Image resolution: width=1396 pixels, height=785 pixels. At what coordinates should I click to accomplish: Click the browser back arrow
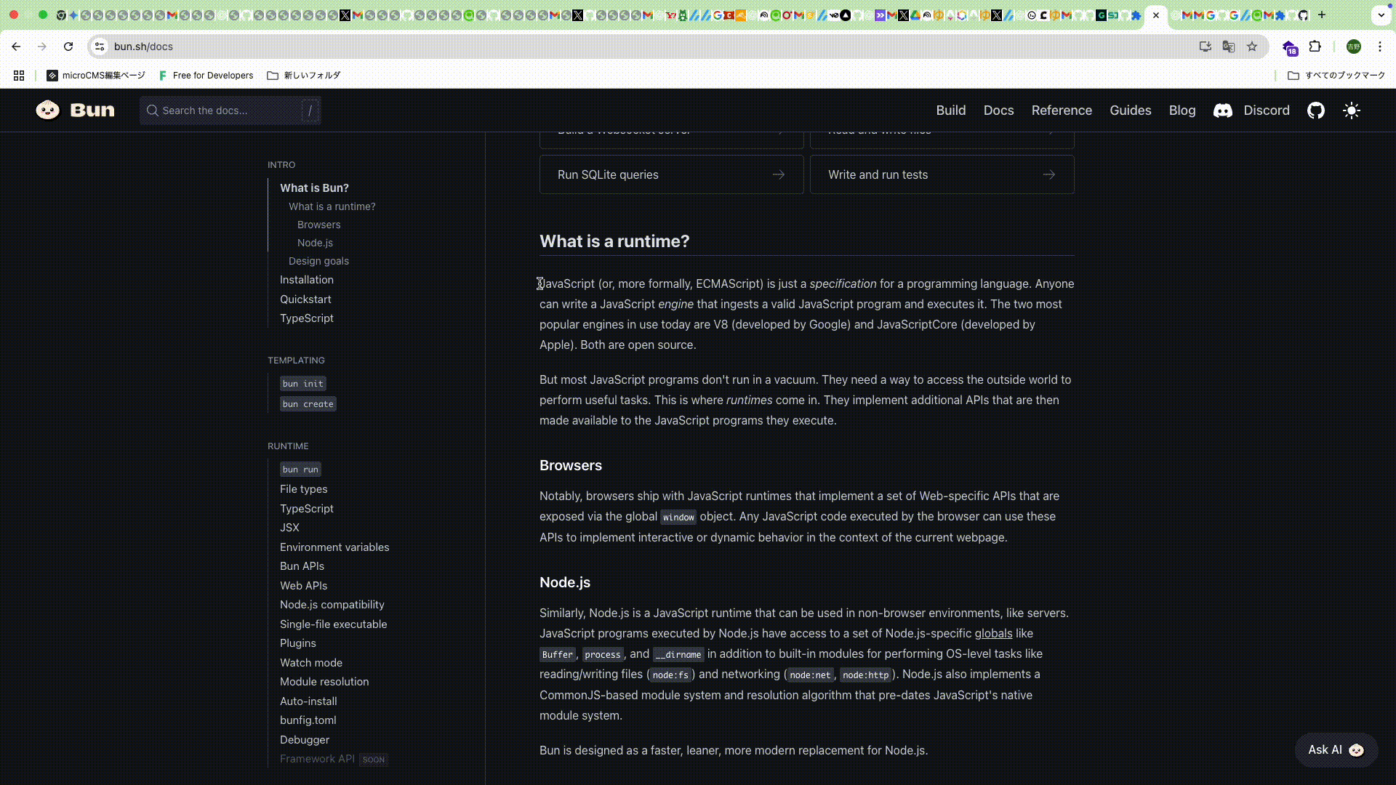(16, 47)
